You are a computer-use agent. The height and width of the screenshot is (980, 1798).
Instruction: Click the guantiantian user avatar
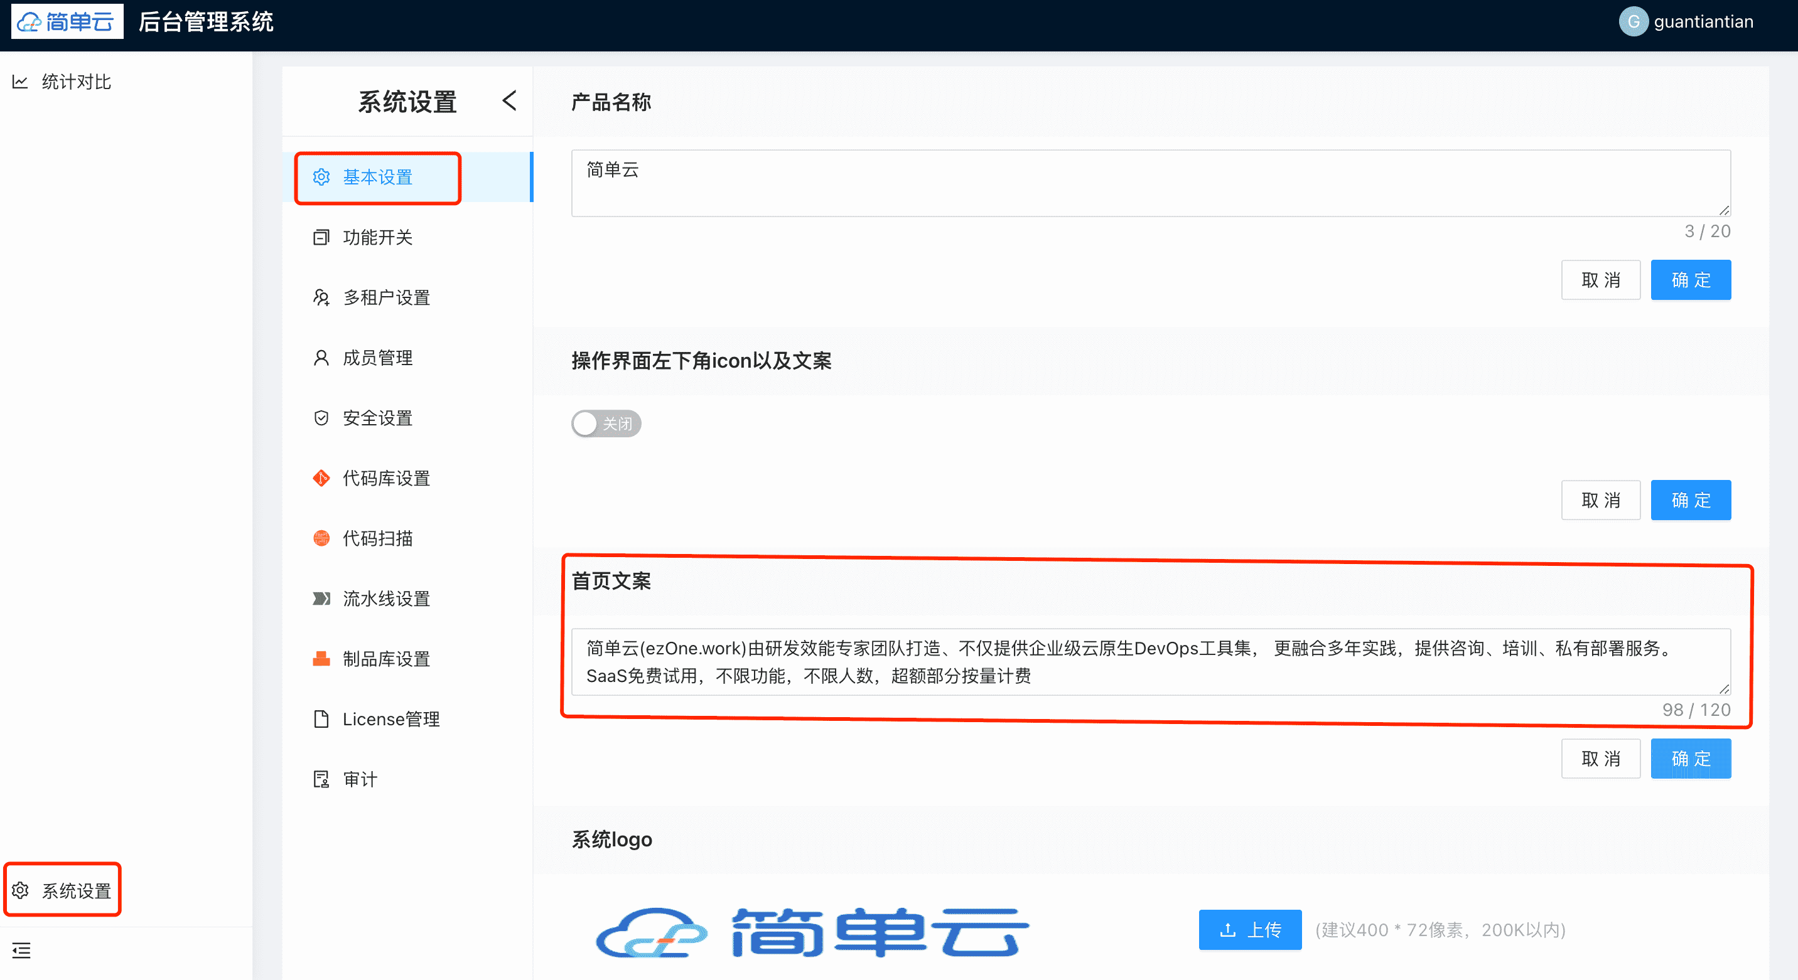[x=1634, y=21]
